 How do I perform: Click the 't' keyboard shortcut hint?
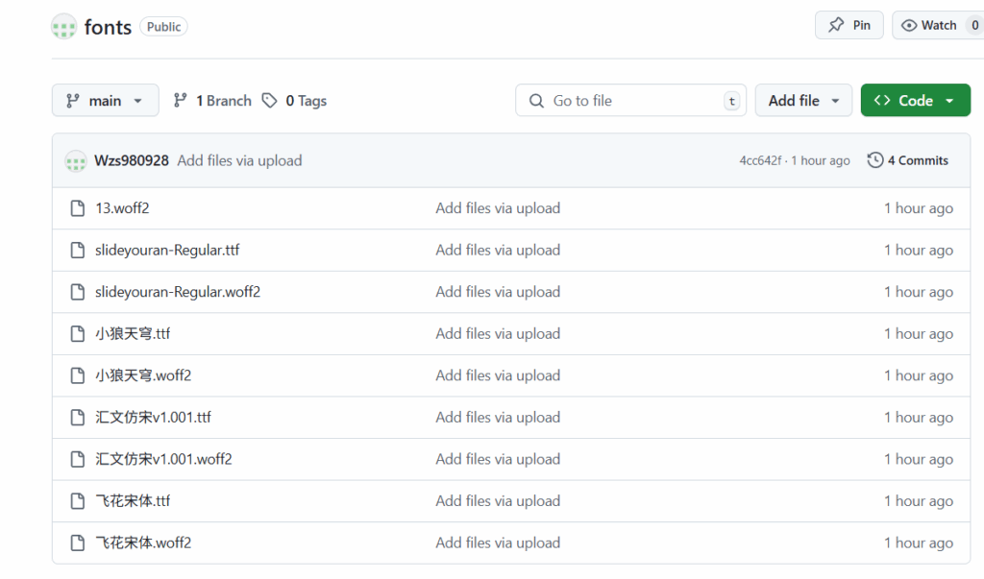click(731, 101)
